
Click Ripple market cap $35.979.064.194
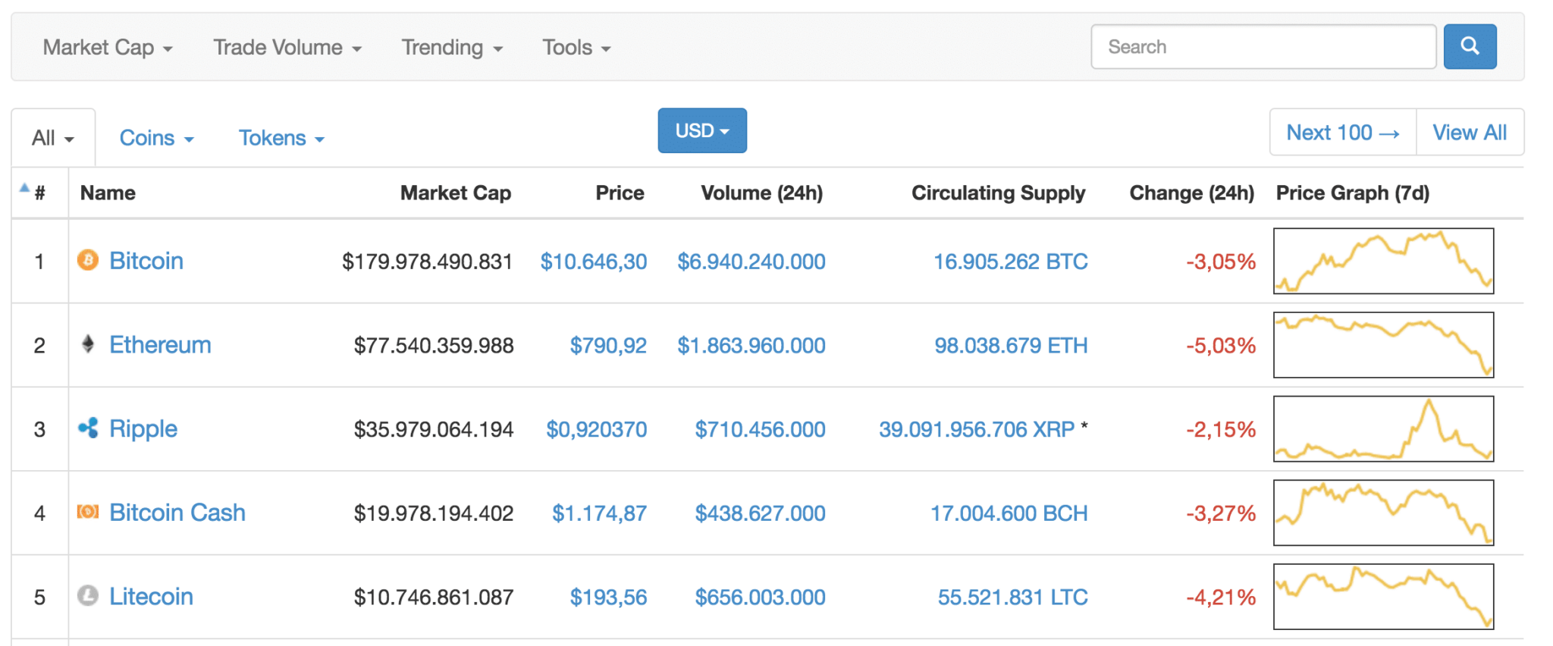(x=434, y=430)
